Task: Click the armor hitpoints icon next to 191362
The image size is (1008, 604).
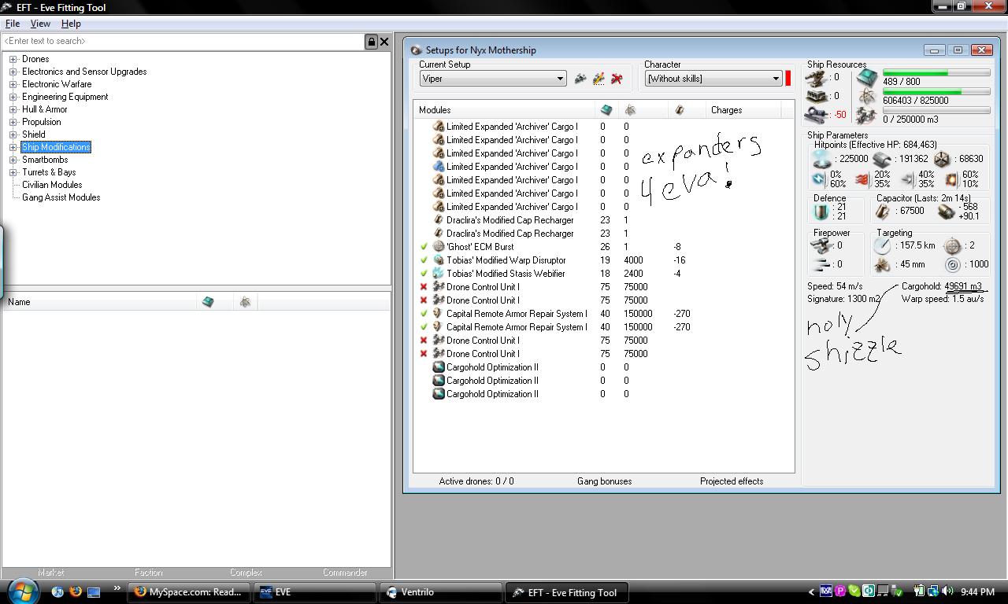Action: point(882,158)
